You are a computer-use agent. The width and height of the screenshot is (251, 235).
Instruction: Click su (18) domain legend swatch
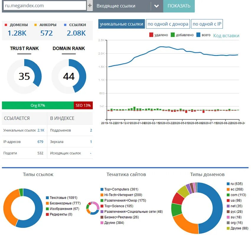pos(228,217)
